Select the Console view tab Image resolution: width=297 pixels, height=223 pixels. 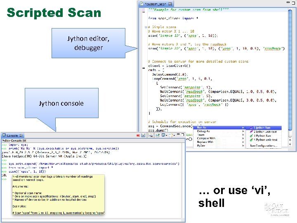point(12,135)
